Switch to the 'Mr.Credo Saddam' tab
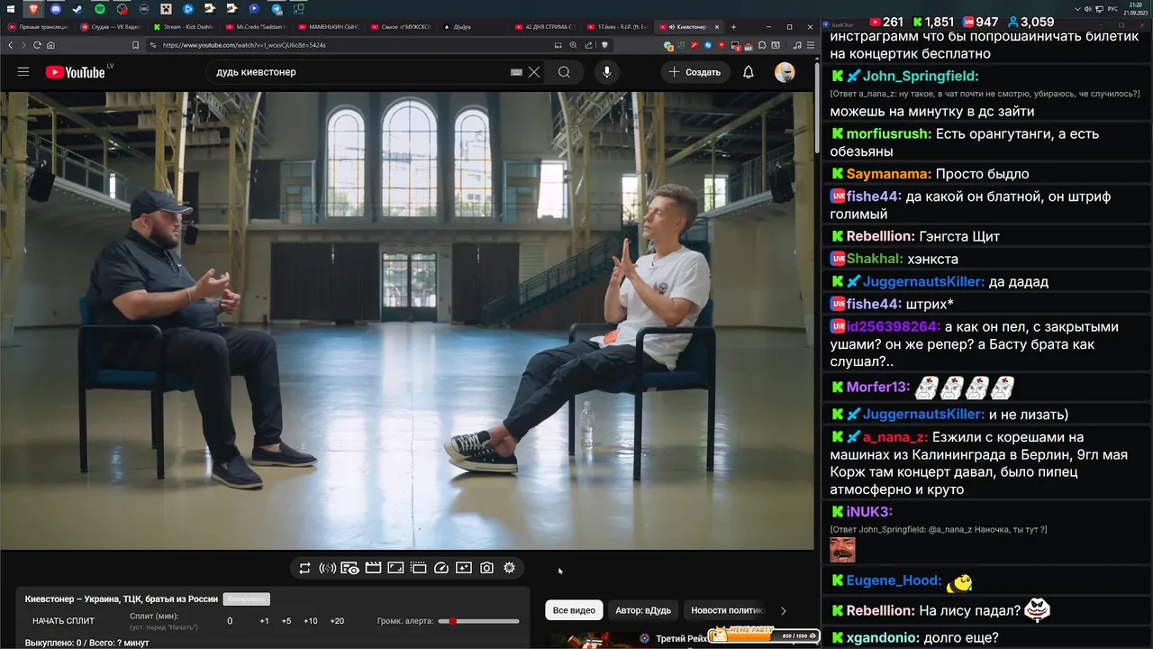Screen dimensions: 1153x649 click(x=257, y=27)
